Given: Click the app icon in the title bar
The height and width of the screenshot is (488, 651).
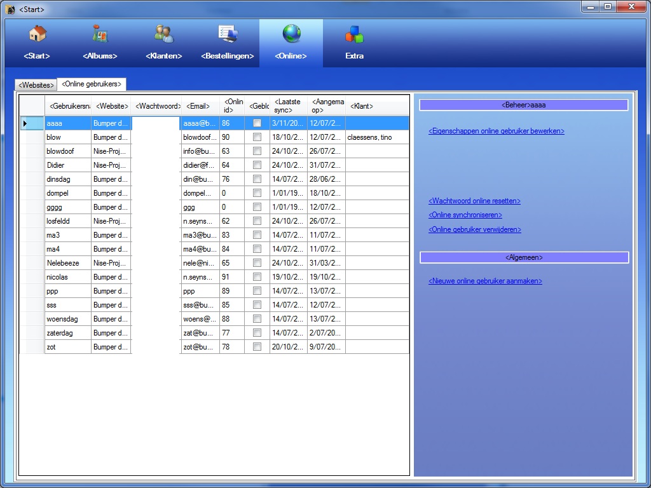Looking at the screenshot, I should [10, 9].
